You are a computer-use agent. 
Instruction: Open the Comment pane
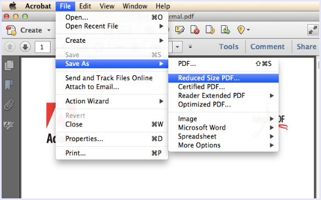tap(267, 47)
